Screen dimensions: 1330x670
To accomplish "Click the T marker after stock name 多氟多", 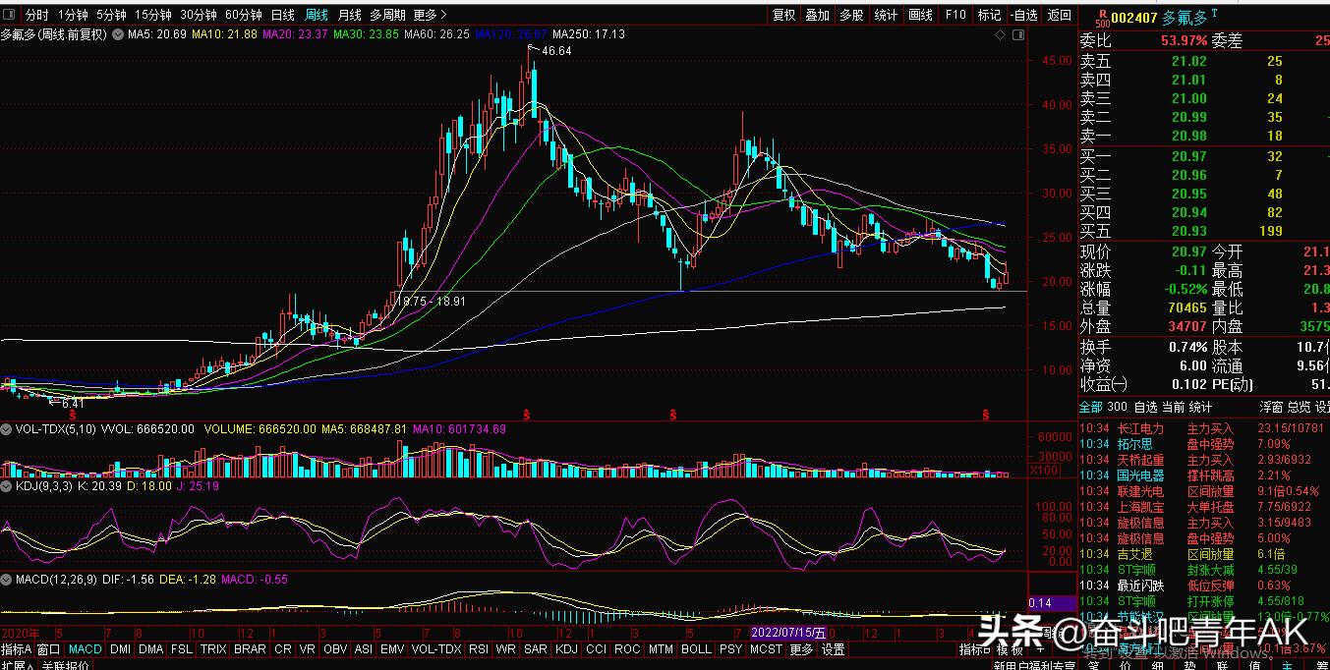I will tap(1214, 14).
